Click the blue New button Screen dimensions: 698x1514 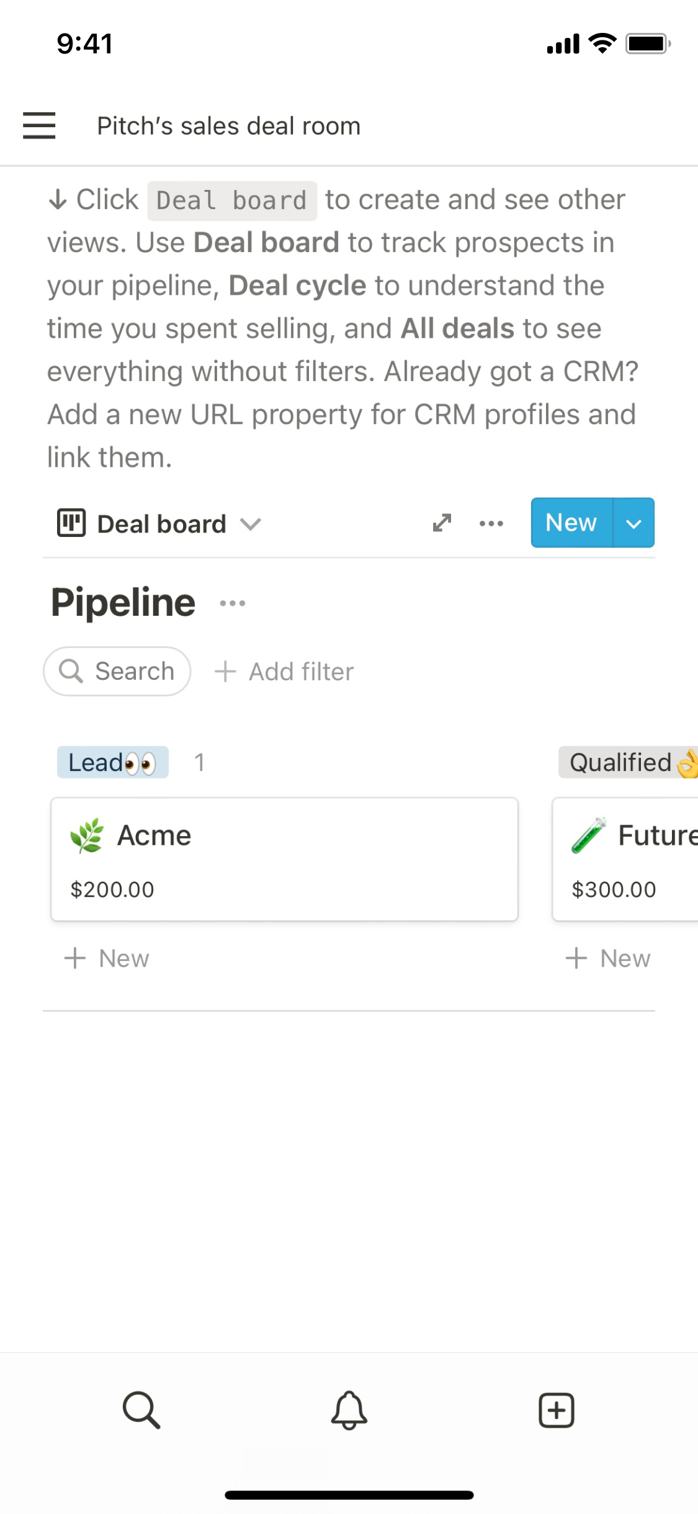point(571,523)
